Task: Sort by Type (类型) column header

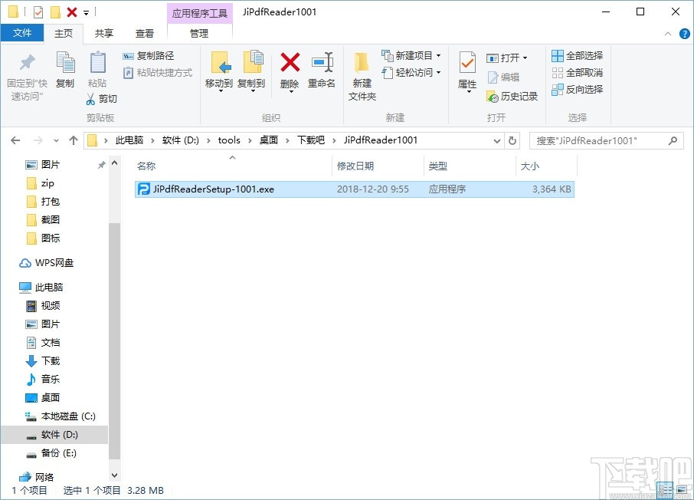Action: coord(469,166)
